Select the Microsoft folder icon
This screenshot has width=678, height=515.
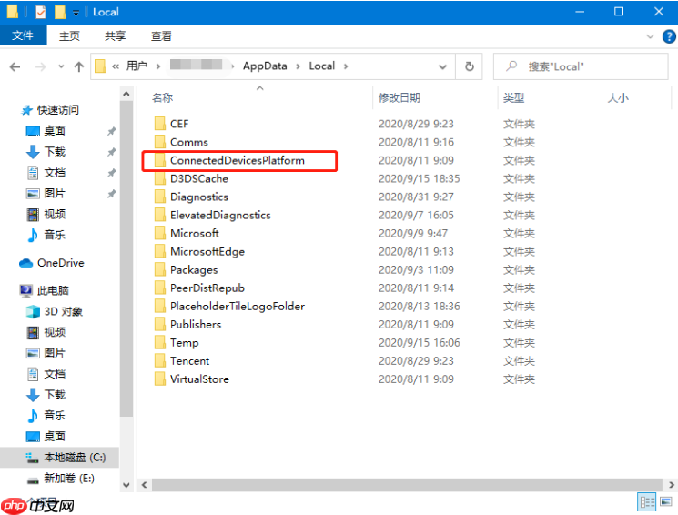160,233
